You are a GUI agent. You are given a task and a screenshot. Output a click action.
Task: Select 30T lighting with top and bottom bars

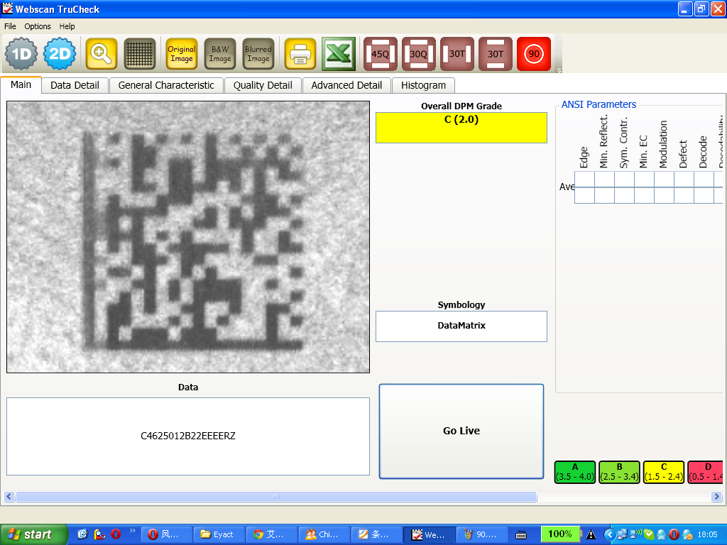coord(495,54)
